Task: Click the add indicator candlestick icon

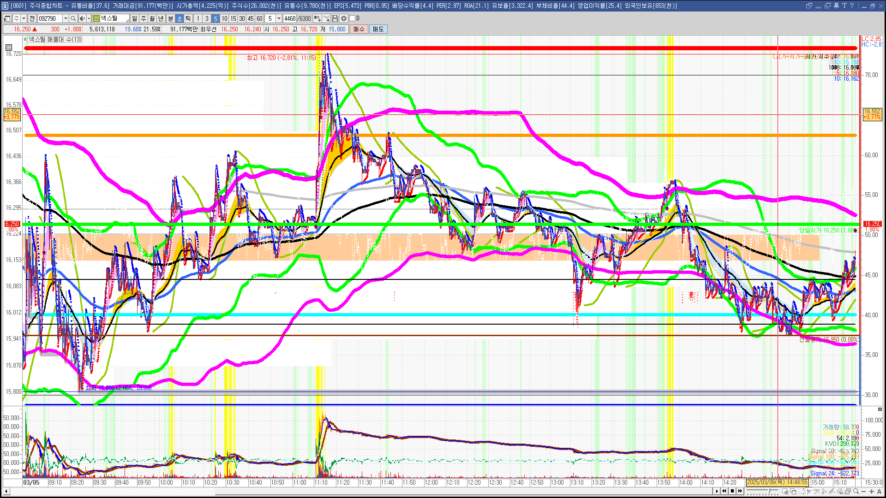Action: click(x=317, y=18)
